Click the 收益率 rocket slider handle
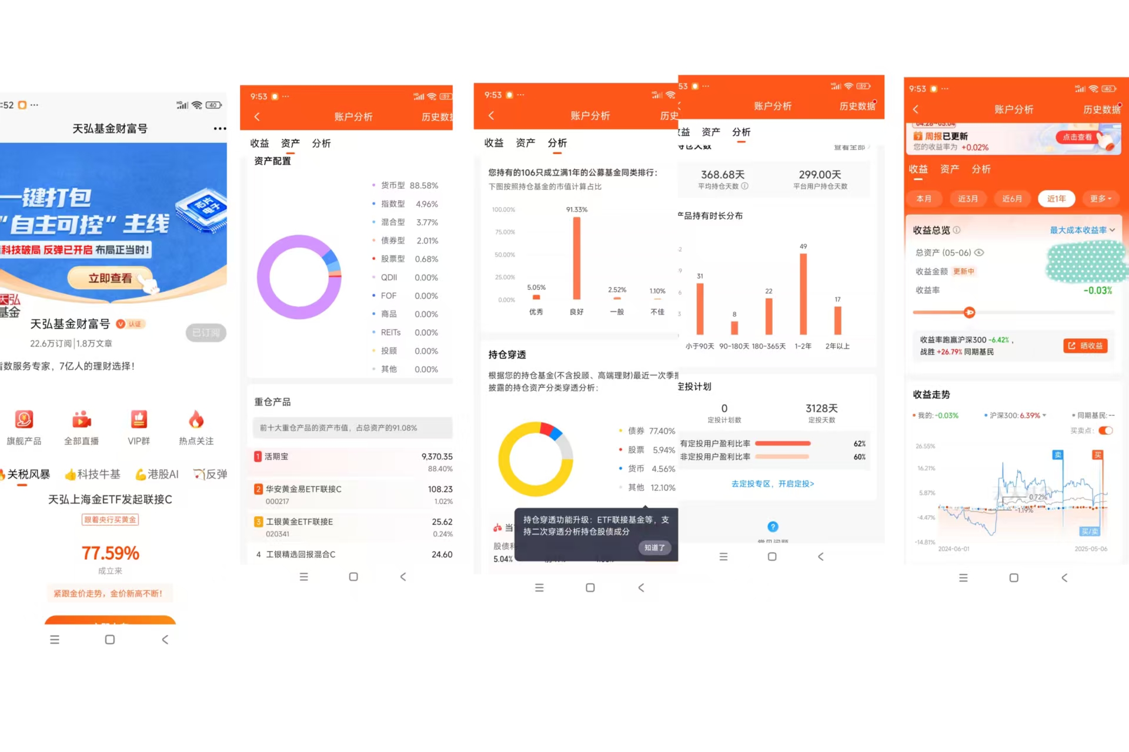This screenshot has height=752, width=1129. 970,312
